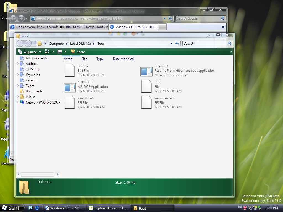Select the Documents folder in navigation pane
The width and height of the screenshot is (283, 212).
34,91
